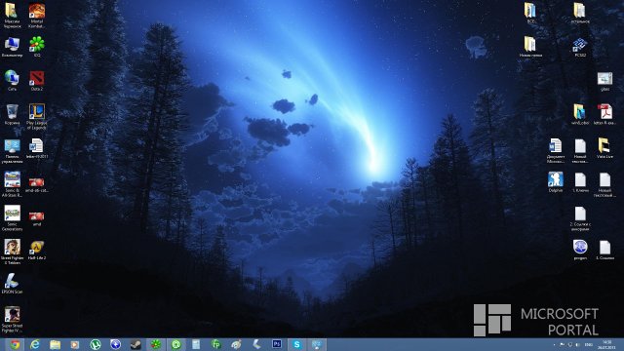The height and width of the screenshot is (351, 624).
Task: Select the Half-Life 2 shortcut
Action: 37,250
